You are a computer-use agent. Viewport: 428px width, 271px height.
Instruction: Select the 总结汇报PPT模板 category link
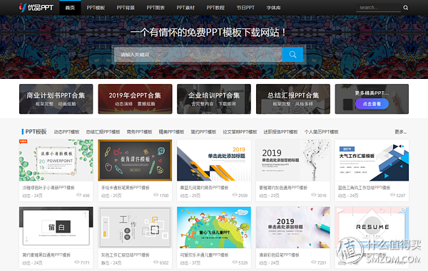click(x=103, y=132)
